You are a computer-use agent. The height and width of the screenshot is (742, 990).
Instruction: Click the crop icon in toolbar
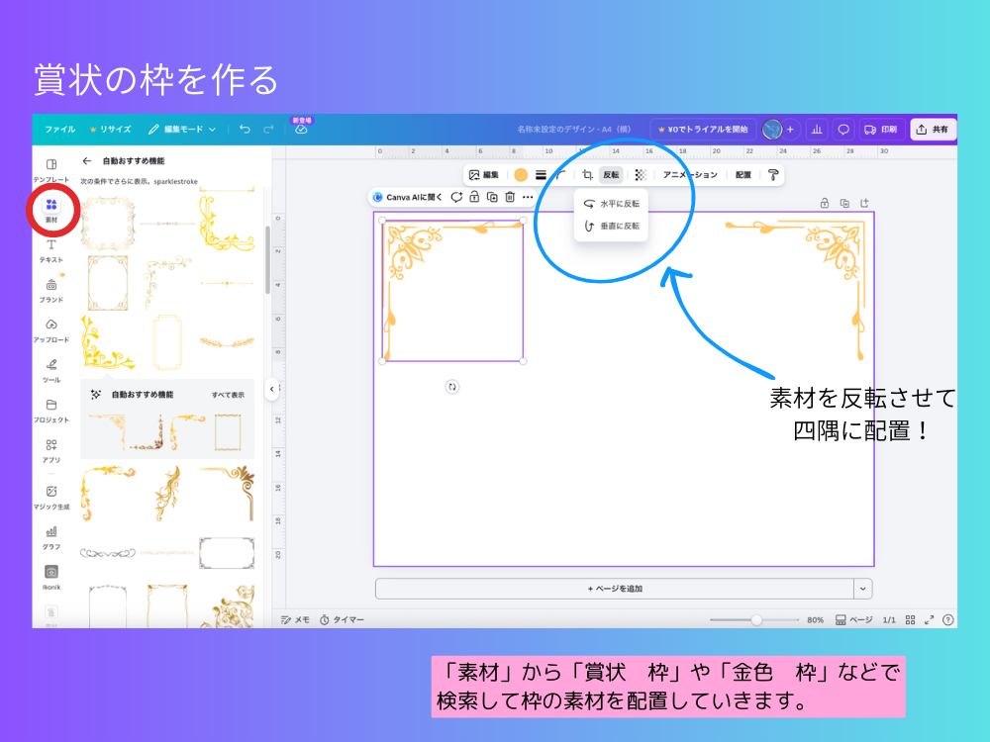(587, 175)
